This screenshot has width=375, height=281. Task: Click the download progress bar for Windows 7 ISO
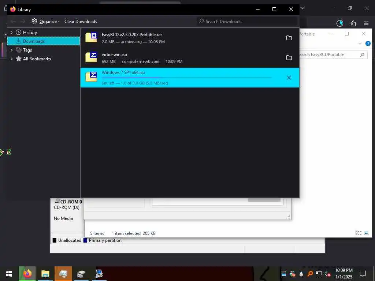click(x=187, y=78)
